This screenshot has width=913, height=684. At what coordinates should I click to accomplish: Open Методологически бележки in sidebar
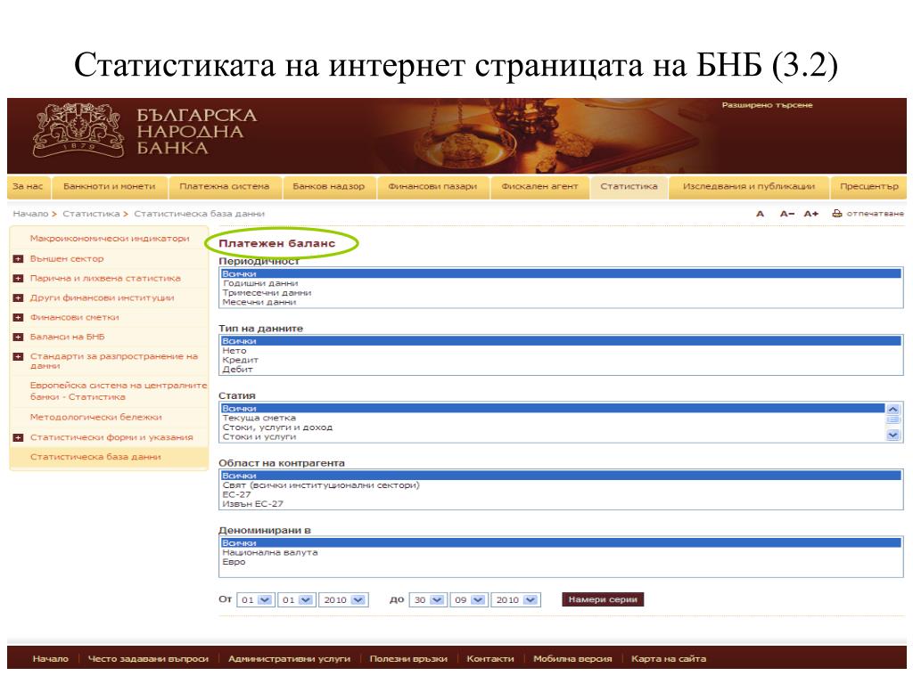[x=96, y=417]
